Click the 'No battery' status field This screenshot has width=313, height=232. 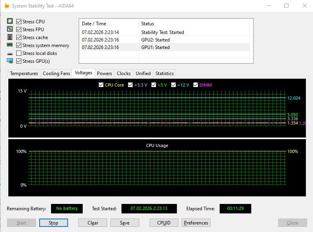tap(67, 208)
